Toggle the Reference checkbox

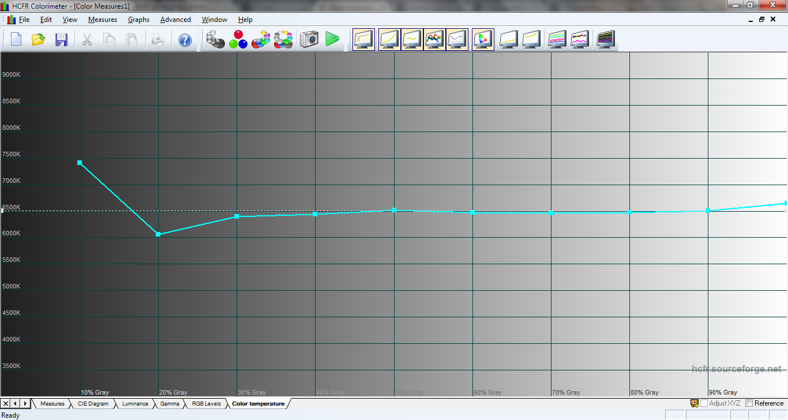749,403
